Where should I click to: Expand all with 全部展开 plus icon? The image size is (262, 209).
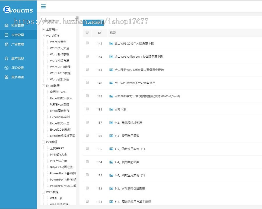click(x=43, y=29)
